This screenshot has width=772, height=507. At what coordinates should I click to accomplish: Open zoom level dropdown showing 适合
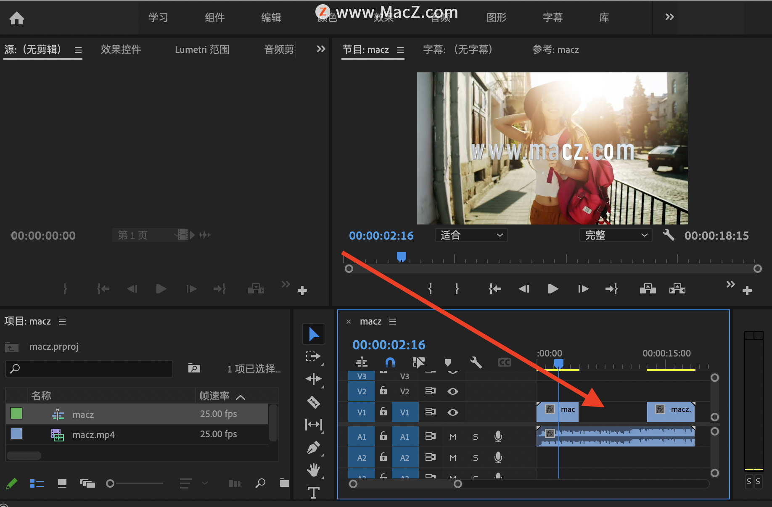(x=471, y=235)
